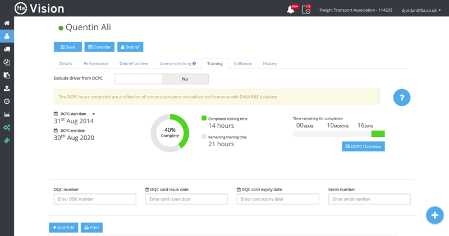Click the green Completed training time swatch
Image resolution: width=449 pixels, height=236 pixels.
point(204,118)
